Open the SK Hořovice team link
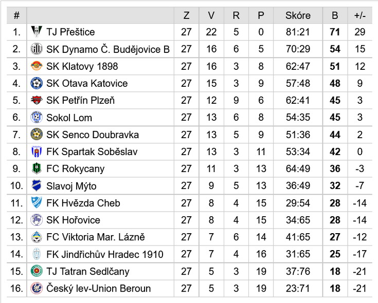 (73, 220)
